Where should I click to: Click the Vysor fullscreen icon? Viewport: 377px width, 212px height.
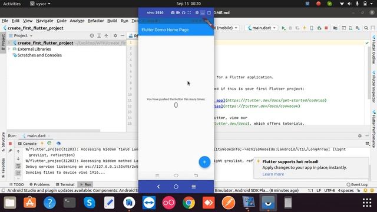189,12
